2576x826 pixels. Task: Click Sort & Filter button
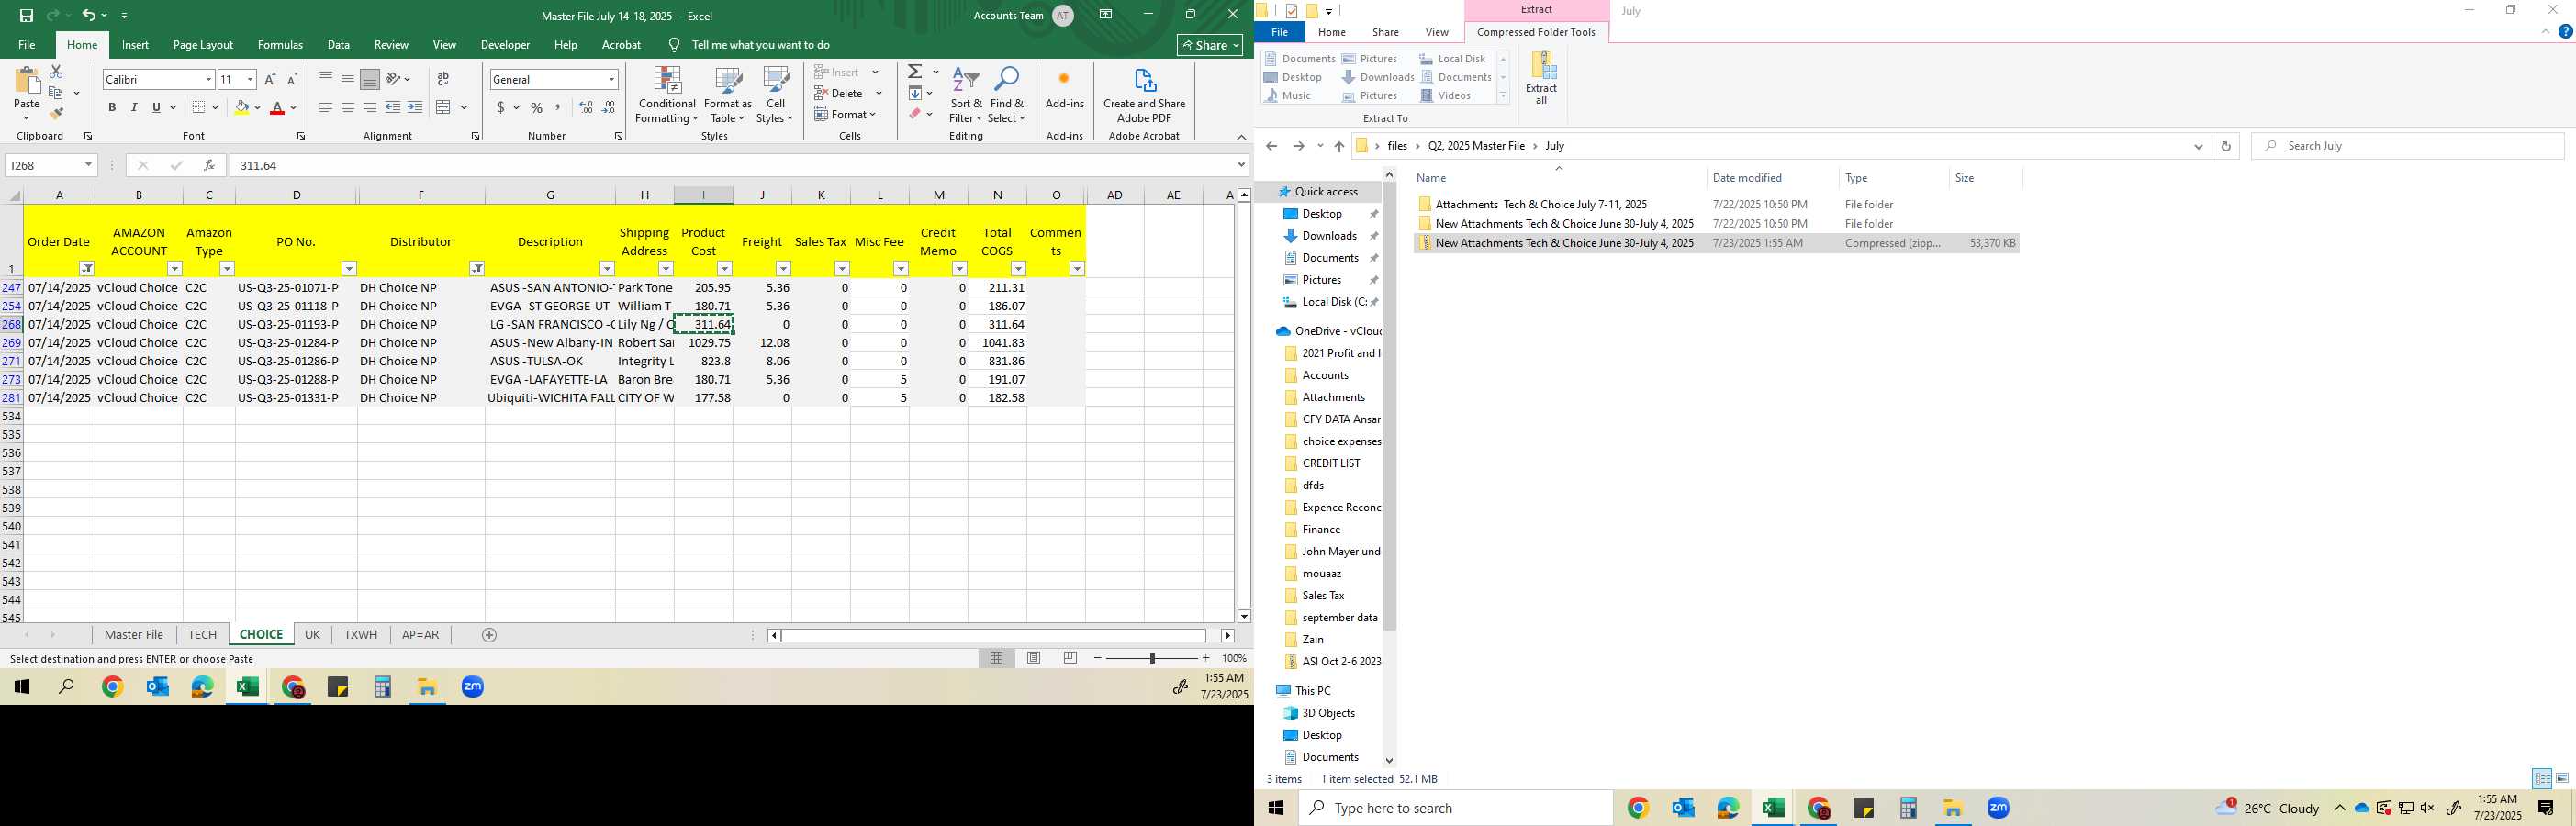click(966, 96)
